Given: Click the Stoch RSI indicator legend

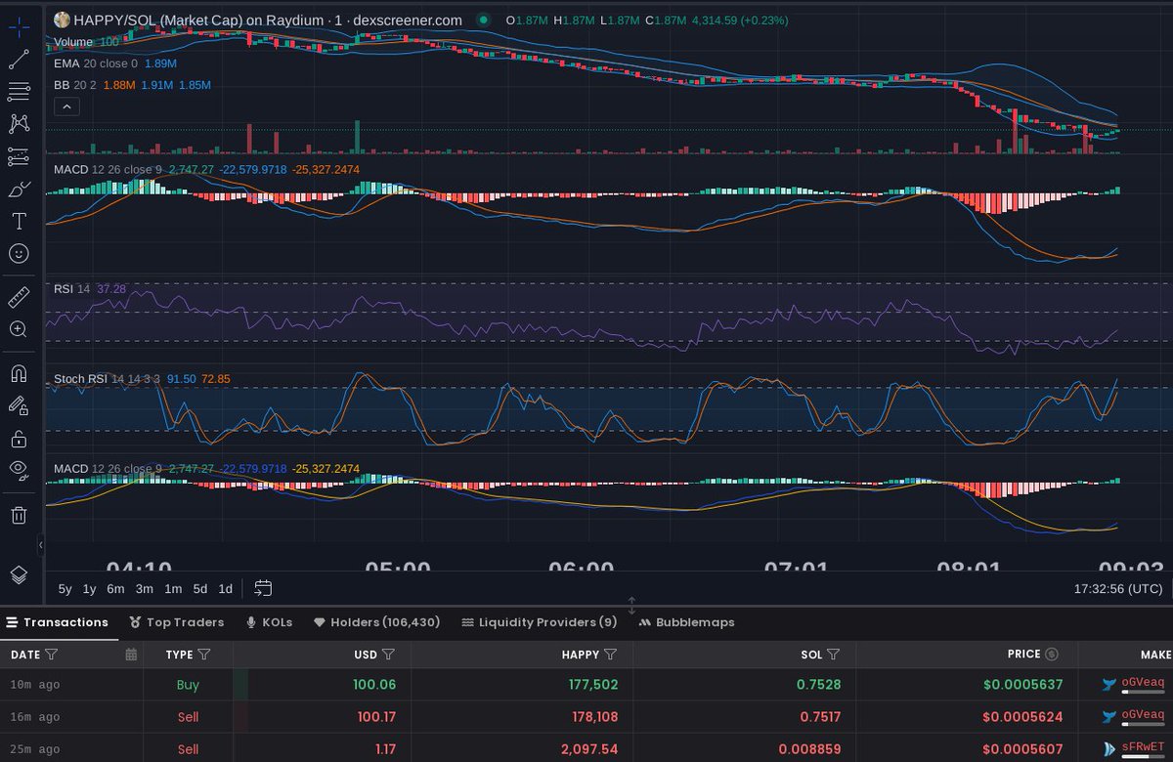Looking at the screenshot, I should [142, 378].
